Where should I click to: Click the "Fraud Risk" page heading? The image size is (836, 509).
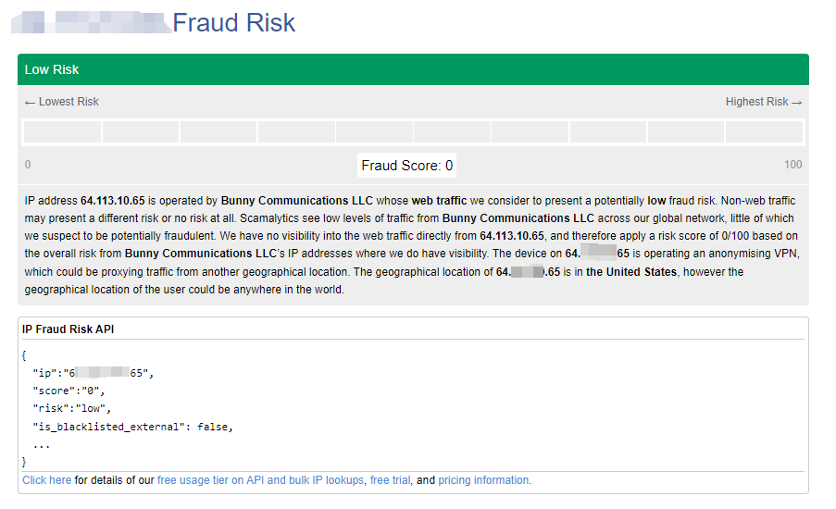coord(233,22)
